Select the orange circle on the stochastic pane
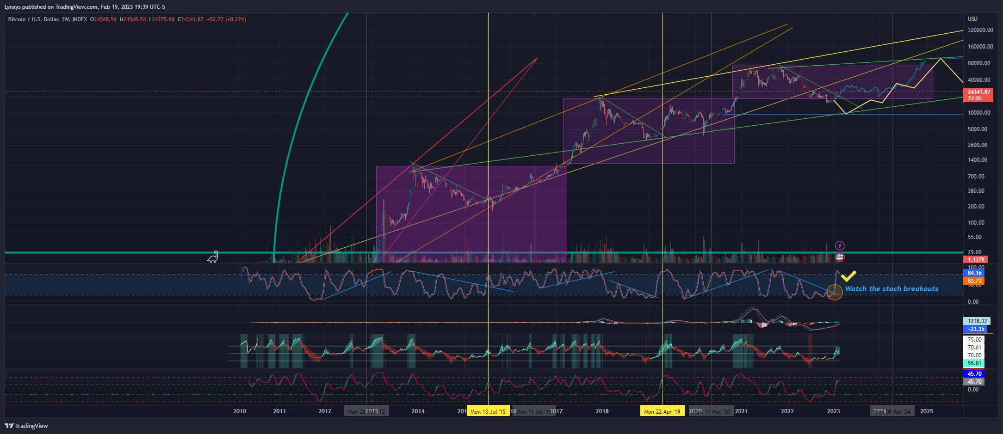This screenshot has height=434, width=1003. pos(835,292)
